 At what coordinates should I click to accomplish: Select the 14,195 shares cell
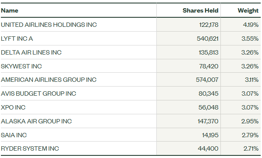click(210, 135)
